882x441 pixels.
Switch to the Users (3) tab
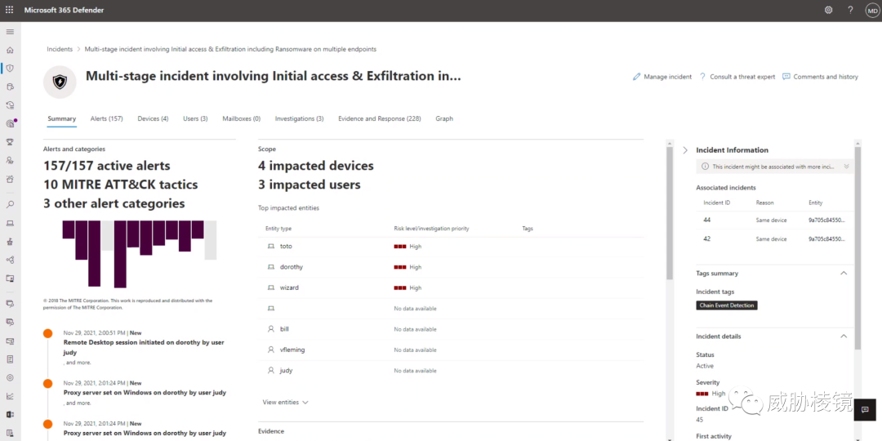point(195,118)
